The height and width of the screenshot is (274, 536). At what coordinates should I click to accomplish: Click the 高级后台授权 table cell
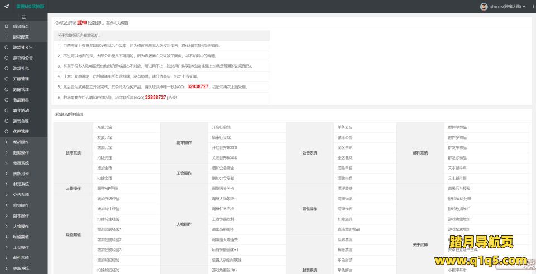pyautogui.click(x=487, y=189)
